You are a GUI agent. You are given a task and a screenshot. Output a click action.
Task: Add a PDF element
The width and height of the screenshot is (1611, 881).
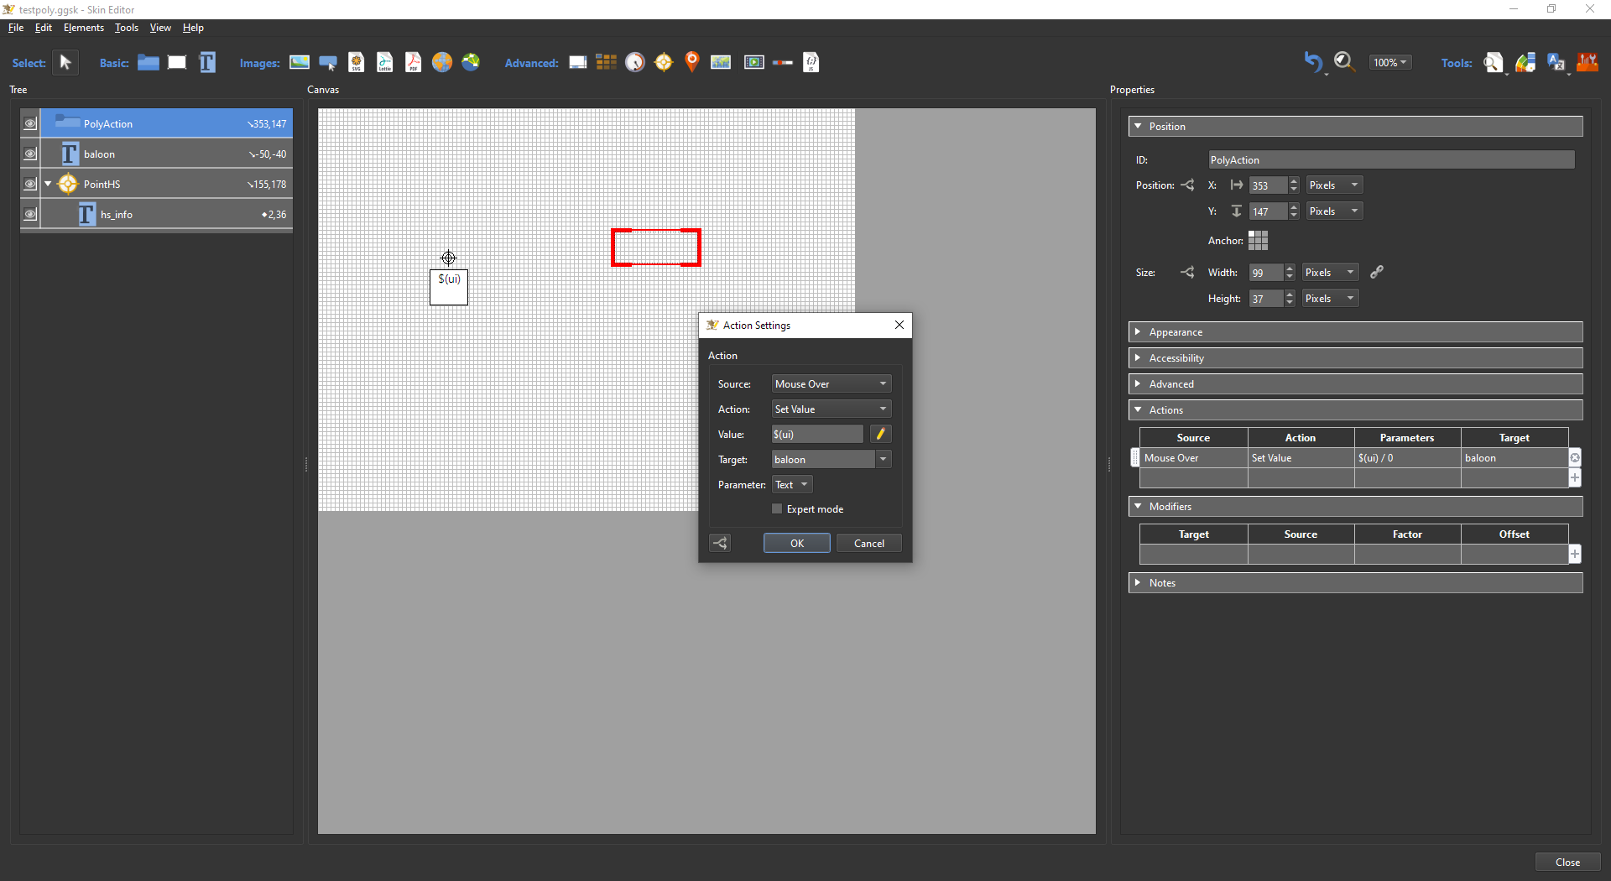414,62
